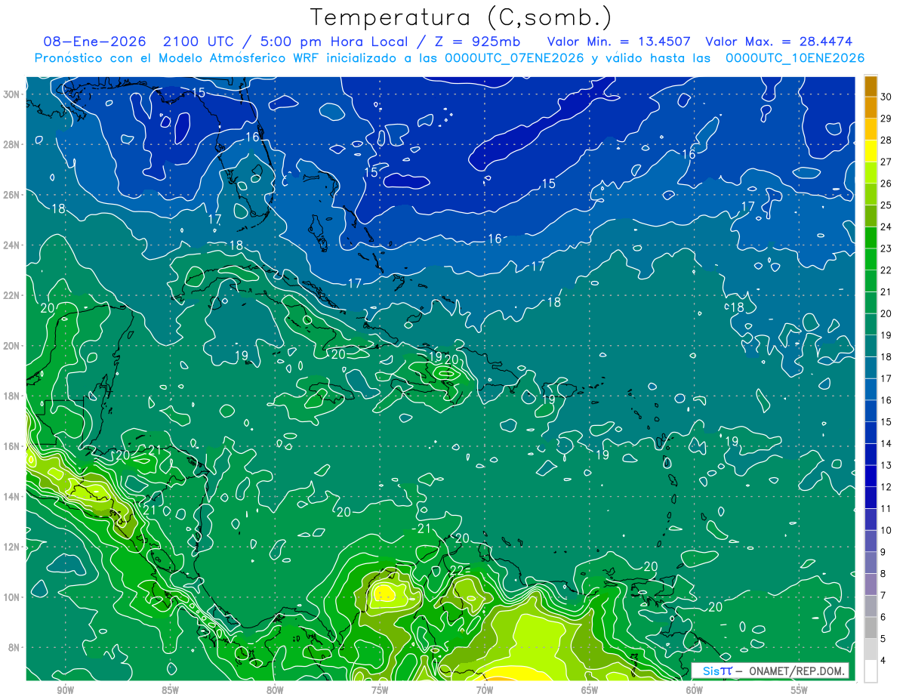This screenshot has width=906, height=700.
Task: Click the '10N' latitude axis label
Action: (12, 597)
